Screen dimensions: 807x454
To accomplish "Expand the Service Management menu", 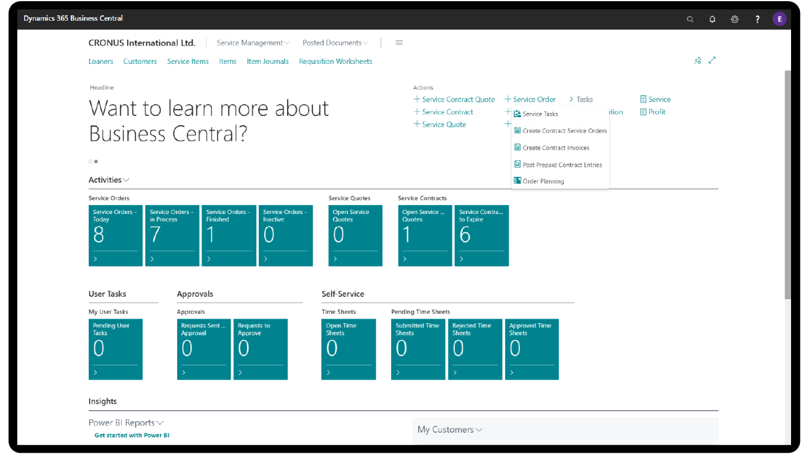I will pos(253,43).
